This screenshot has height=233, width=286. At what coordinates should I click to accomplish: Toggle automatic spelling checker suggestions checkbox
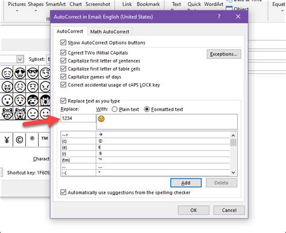click(x=63, y=193)
